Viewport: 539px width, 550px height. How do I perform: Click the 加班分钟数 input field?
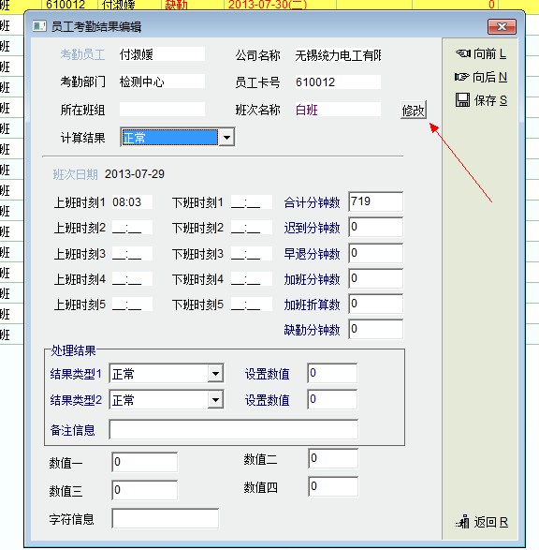pyautogui.click(x=376, y=278)
